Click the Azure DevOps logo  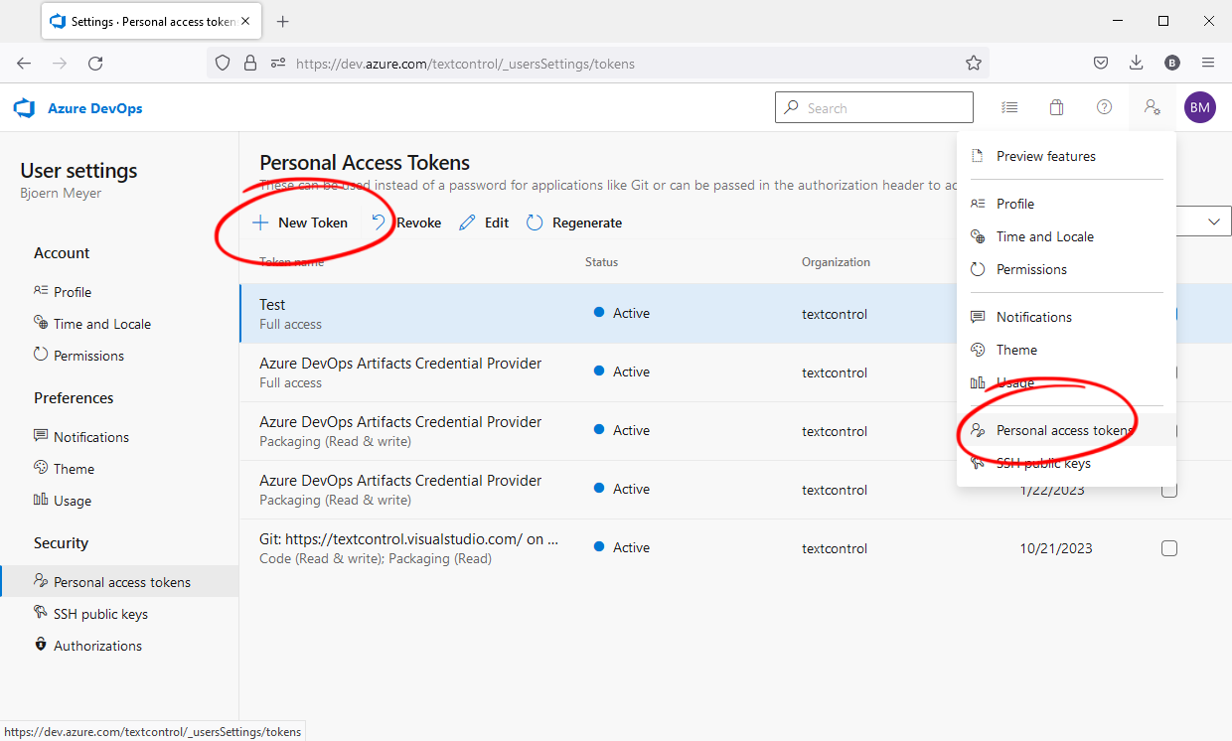[77, 107]
